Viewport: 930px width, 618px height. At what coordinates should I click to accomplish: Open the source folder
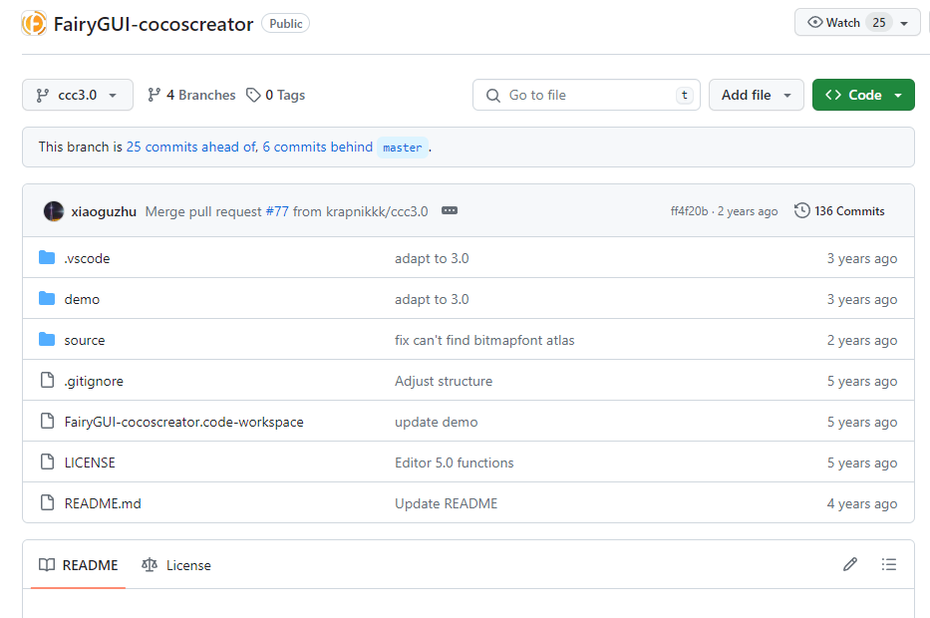coord(84,341)
